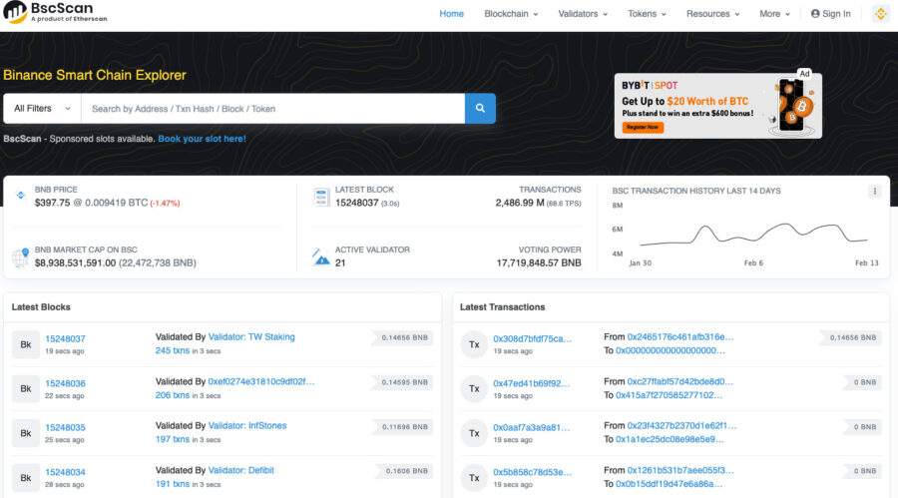The image size is (898, 498).
Task: Open chart options three-dot menu
Action: [x=874, y=192]
